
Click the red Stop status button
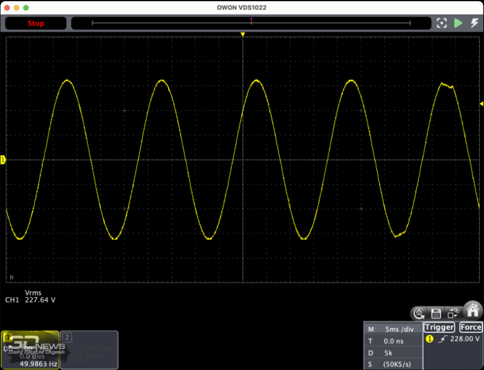coord(36,23)
